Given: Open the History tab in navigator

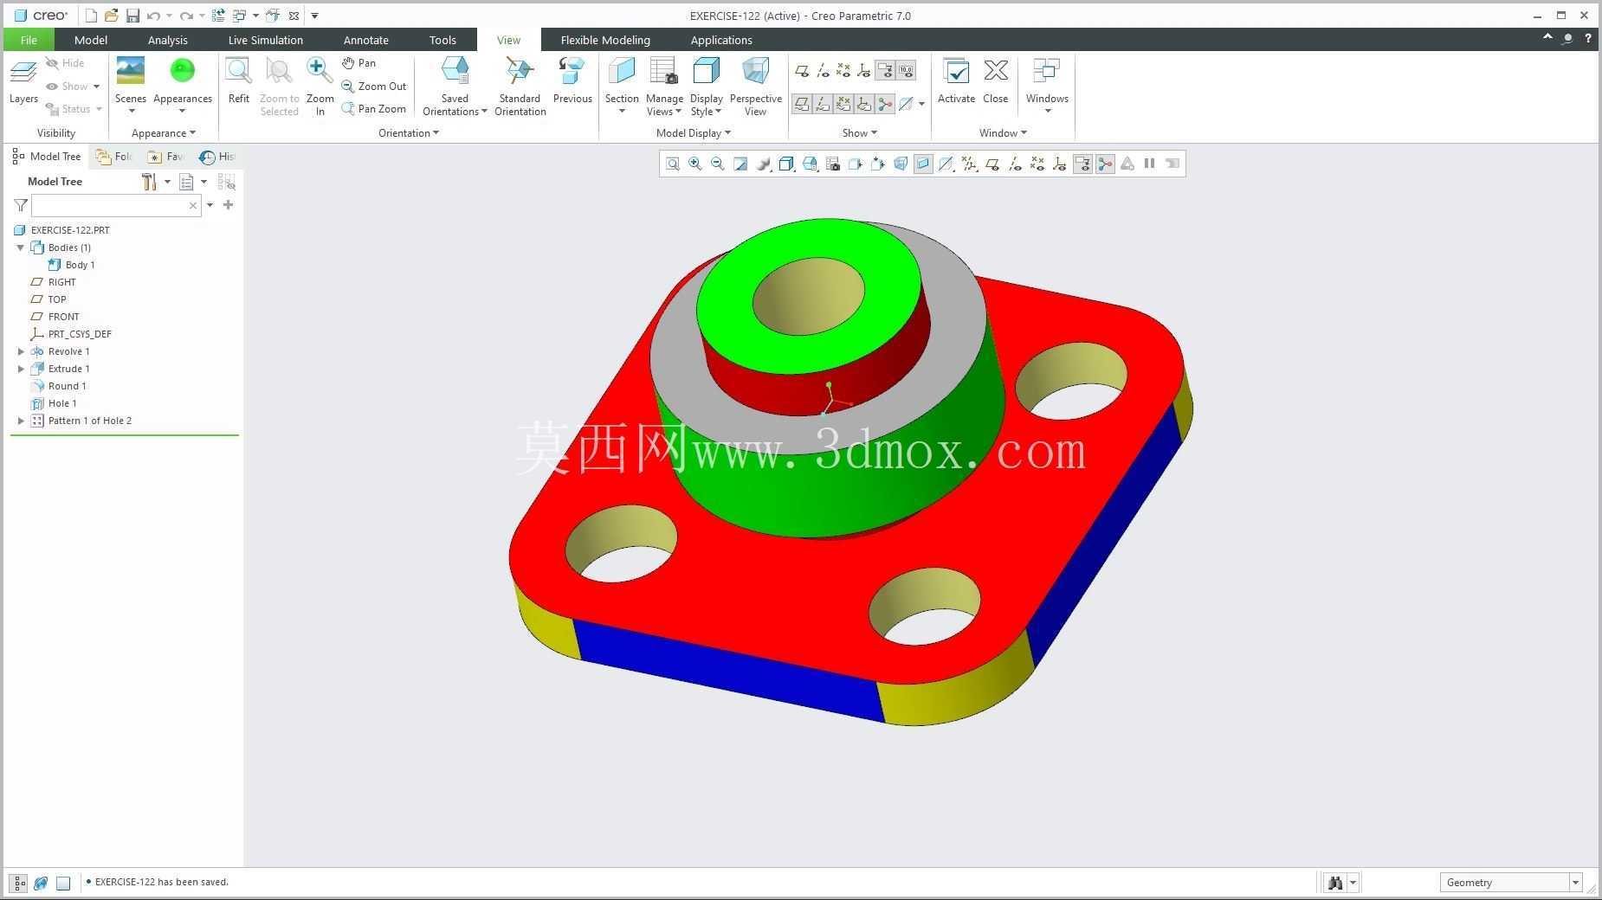Looking at the screenshot, I should pos(217,157).
